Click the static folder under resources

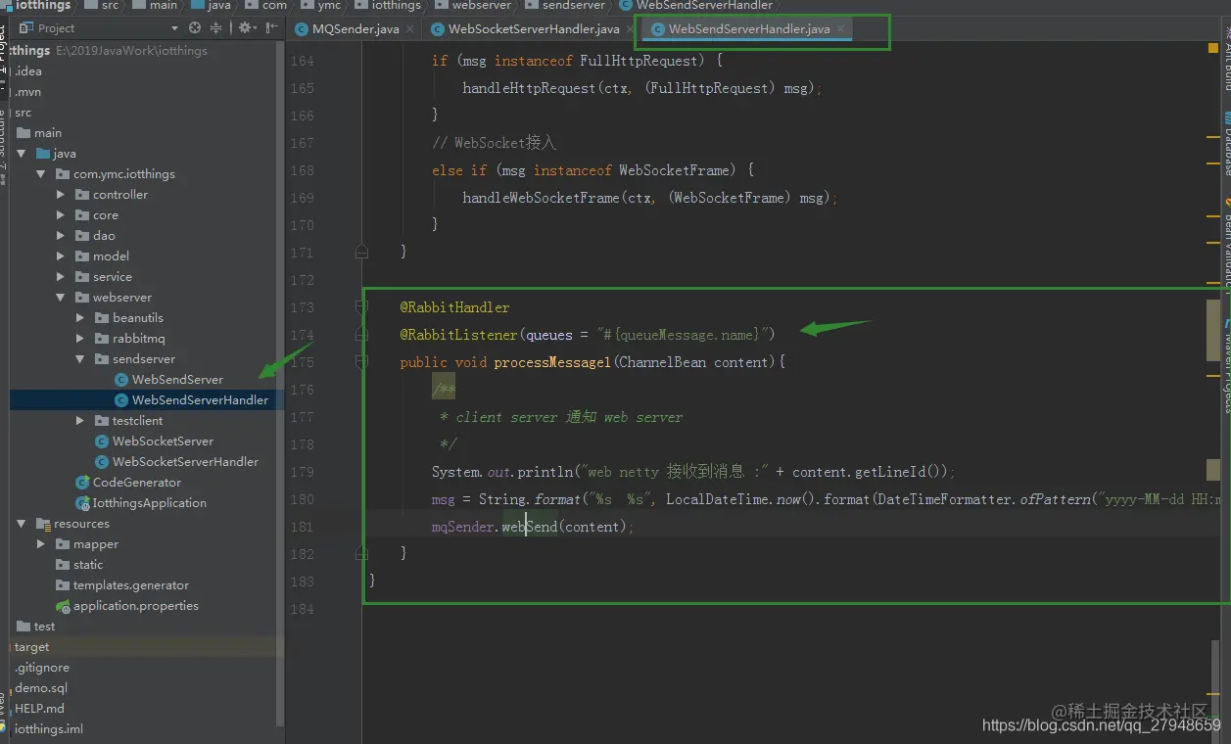(x=88, y=565)
